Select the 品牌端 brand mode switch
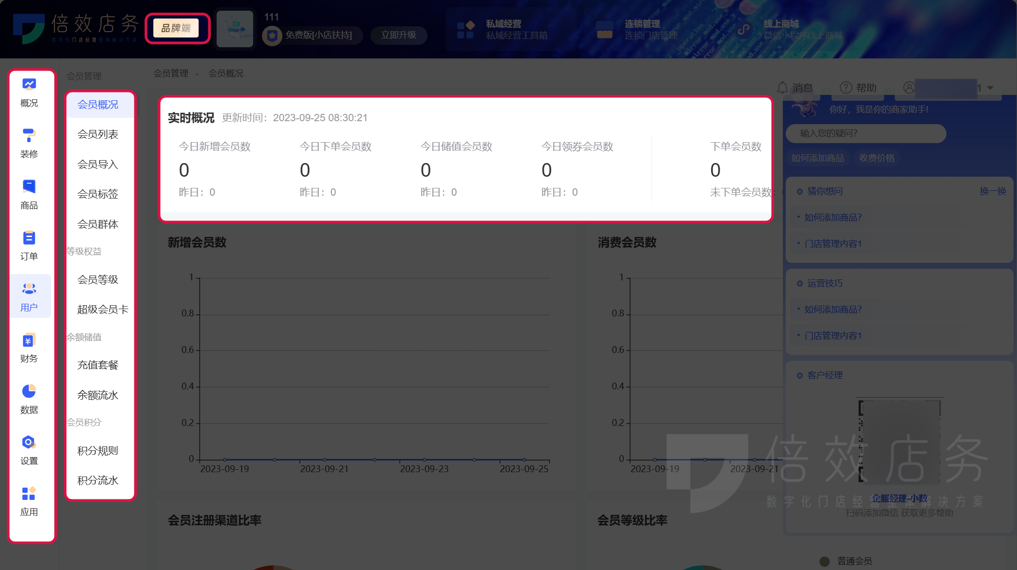The width and height of the screenshot is (1017, 570). point(177,28)
